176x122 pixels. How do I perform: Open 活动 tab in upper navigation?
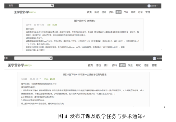tap(97, 12)
